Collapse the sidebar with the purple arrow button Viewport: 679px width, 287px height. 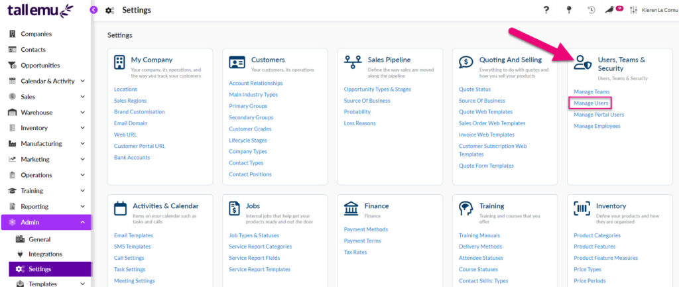pyautogui.click(x=93, y=10)
